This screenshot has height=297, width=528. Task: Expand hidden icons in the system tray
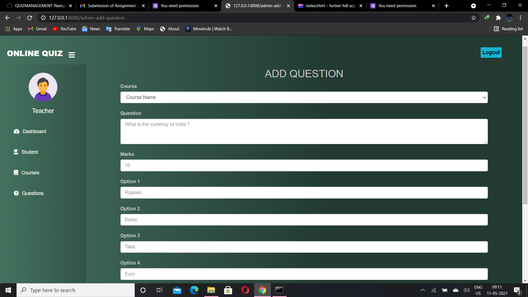click(x=423, y=290)
